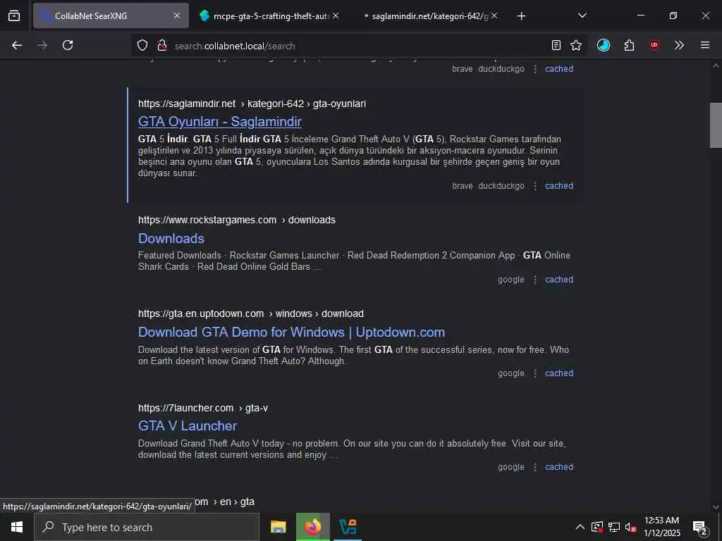This screenshot has height=541, width=722.
Task: Open three-dot menu for Rockstar Downloads result
Action: 535,280
